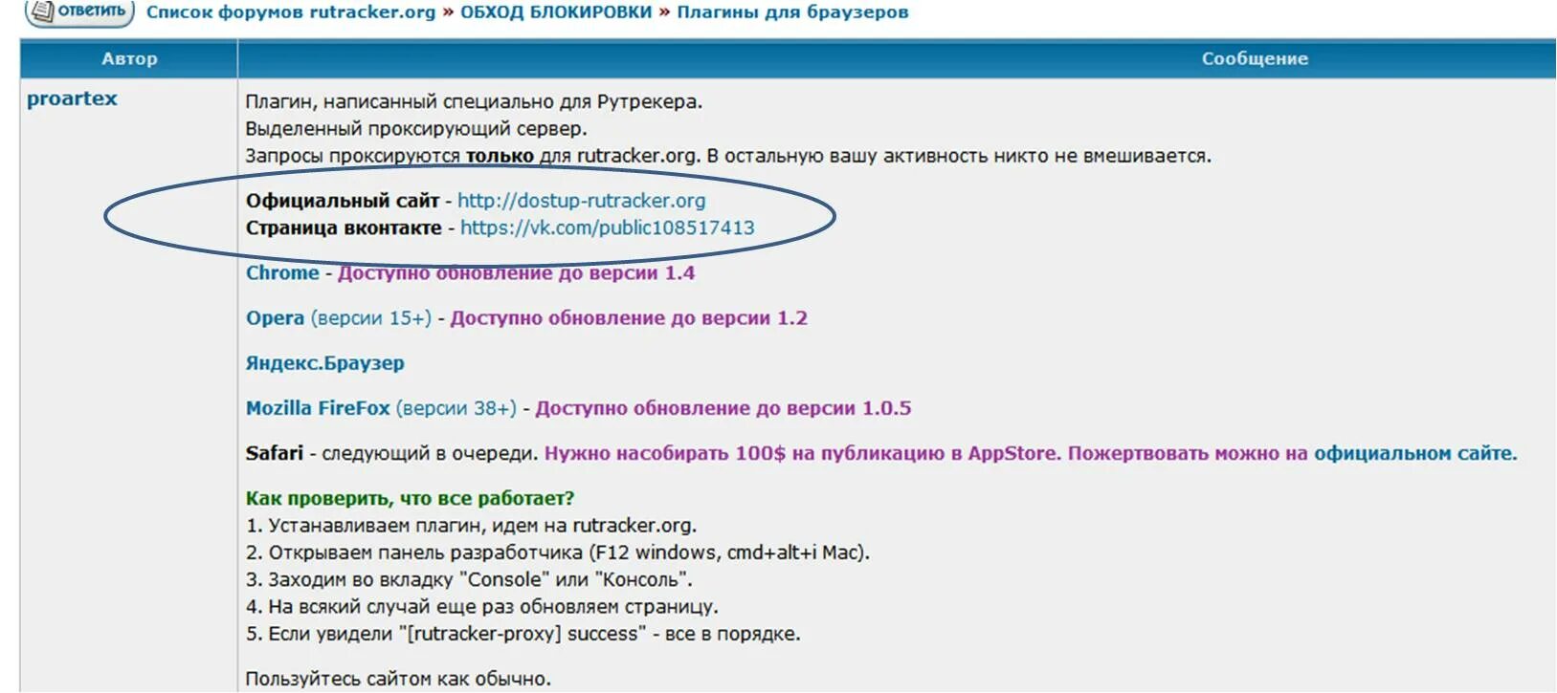Click line 'Плагин, написанный специально для Рутрекера.'
1557x693 pixels.
coord(474,101)
